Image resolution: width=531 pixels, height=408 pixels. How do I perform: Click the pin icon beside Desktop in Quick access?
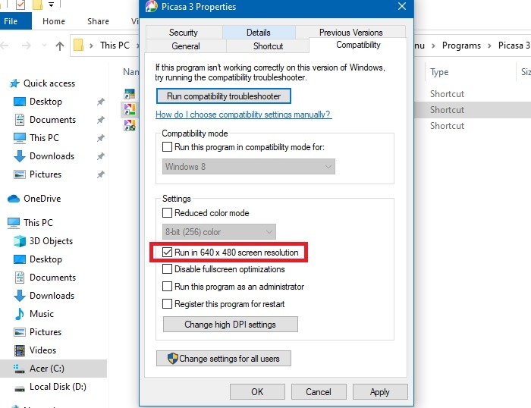(101, 102)
